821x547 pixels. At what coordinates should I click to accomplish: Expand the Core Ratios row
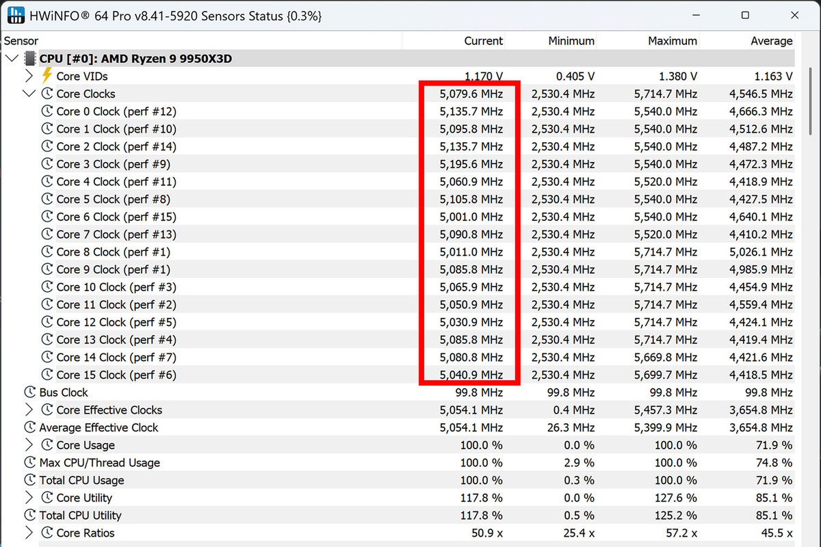pos(29,533)
